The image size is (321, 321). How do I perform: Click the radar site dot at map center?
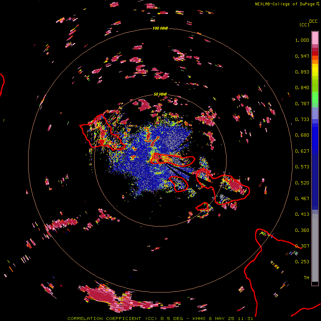pyautogui.click(x=160, y=160)
